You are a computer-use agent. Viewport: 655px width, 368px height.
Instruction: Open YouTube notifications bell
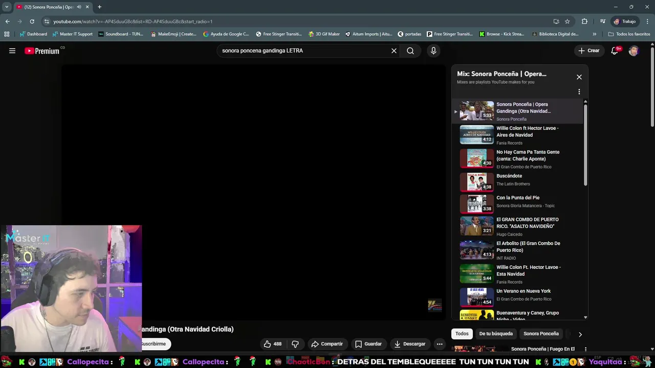(x=615, y=51)
